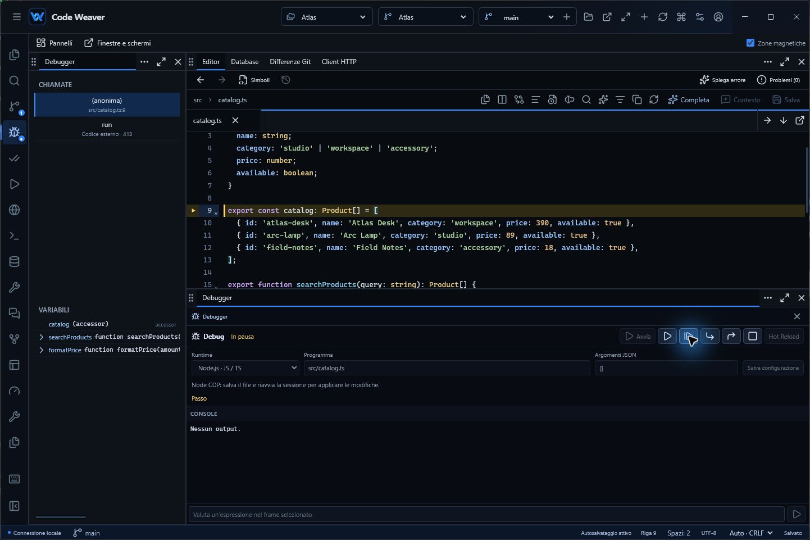Close the catalog.ts file tab
Image resolution: width=810 pixels, height=540 pixels.
pyautogui.click(x=235, y=121)
